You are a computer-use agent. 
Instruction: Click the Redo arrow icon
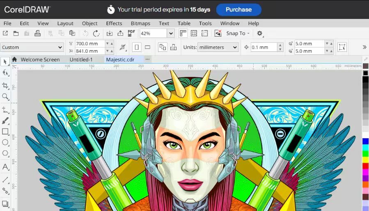[x=96, y=33]
